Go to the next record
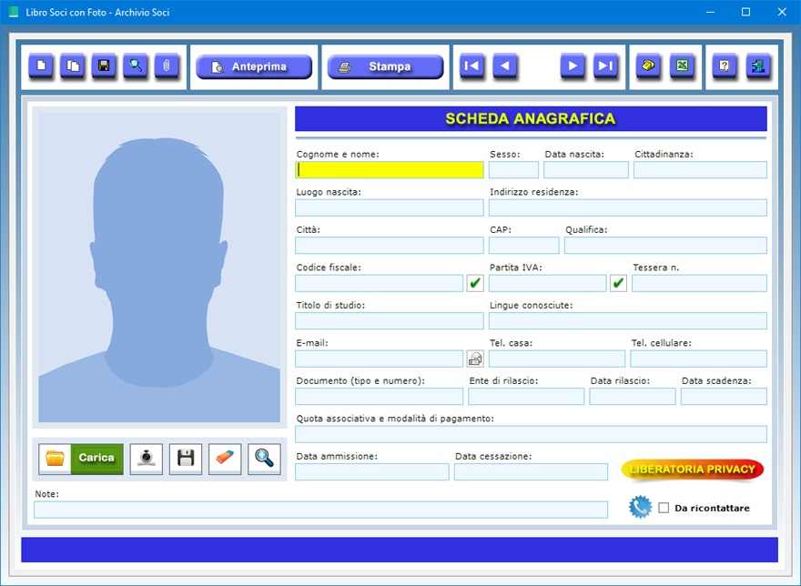Viewport: 801px width, 586px height. (573, 66)
